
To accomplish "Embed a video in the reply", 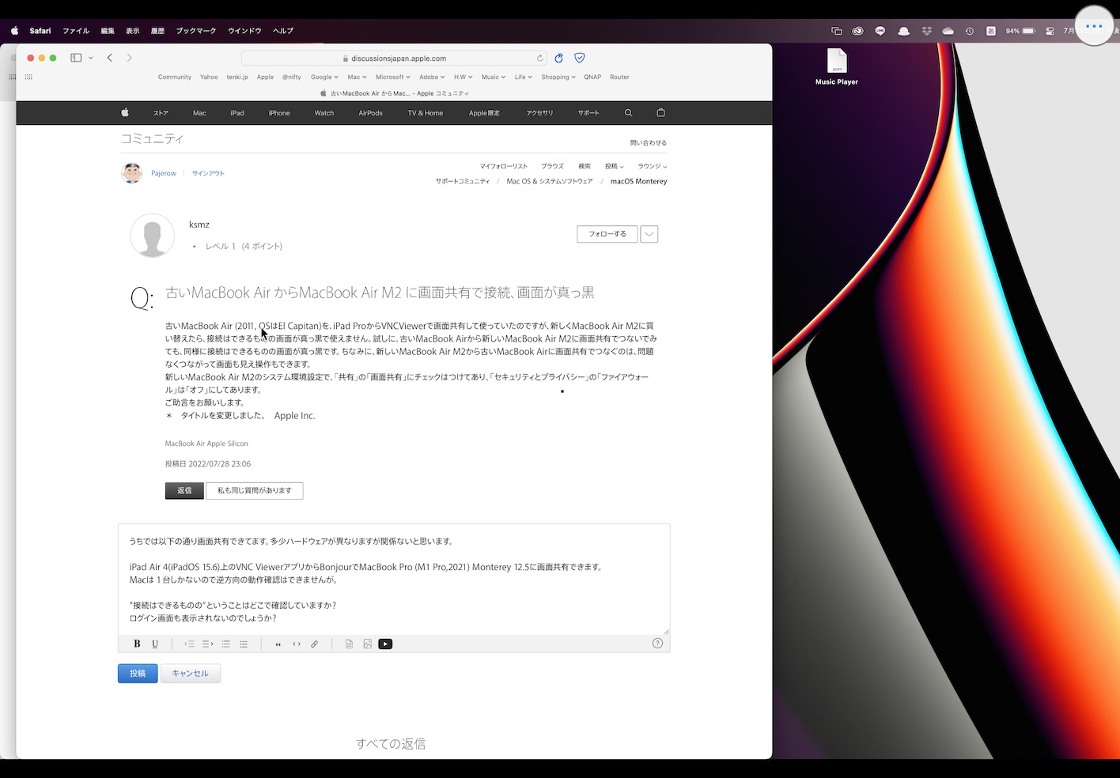I will coord(385,644).
